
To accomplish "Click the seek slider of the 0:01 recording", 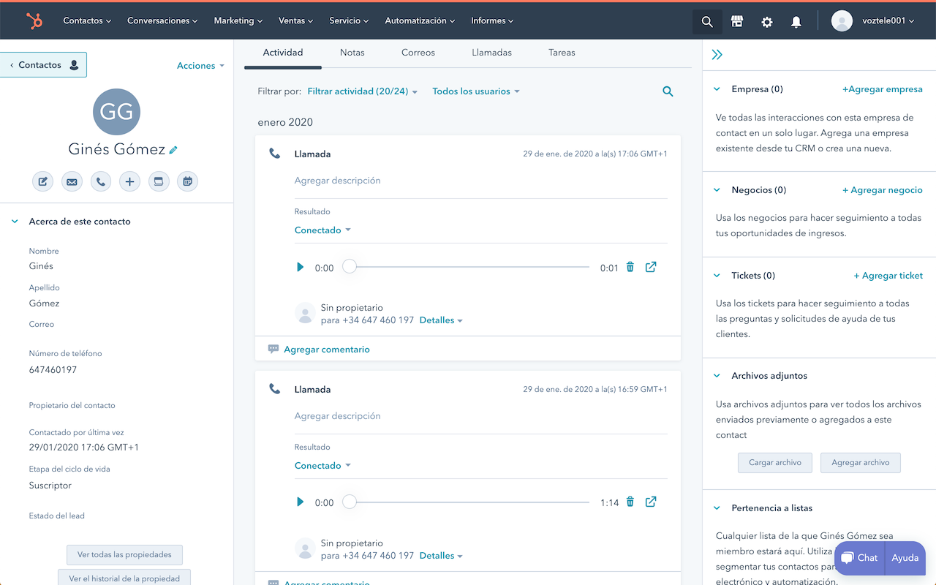I will 466,267.
